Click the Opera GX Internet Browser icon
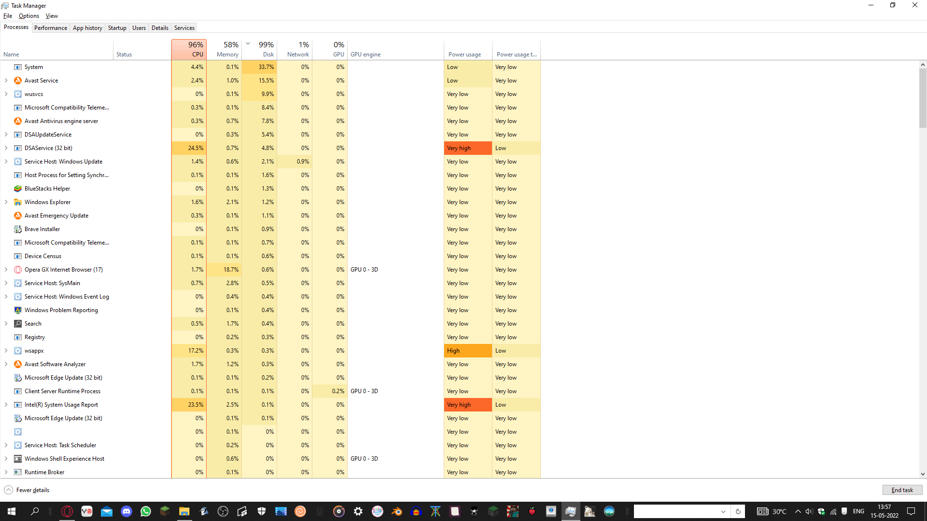Screen dimensions: 927x521 (x=18, y=270)
